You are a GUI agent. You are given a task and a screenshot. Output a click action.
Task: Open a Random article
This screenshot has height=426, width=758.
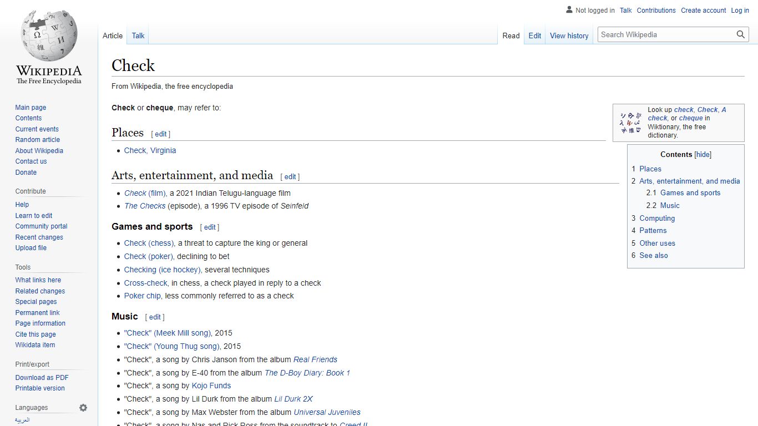37,140
